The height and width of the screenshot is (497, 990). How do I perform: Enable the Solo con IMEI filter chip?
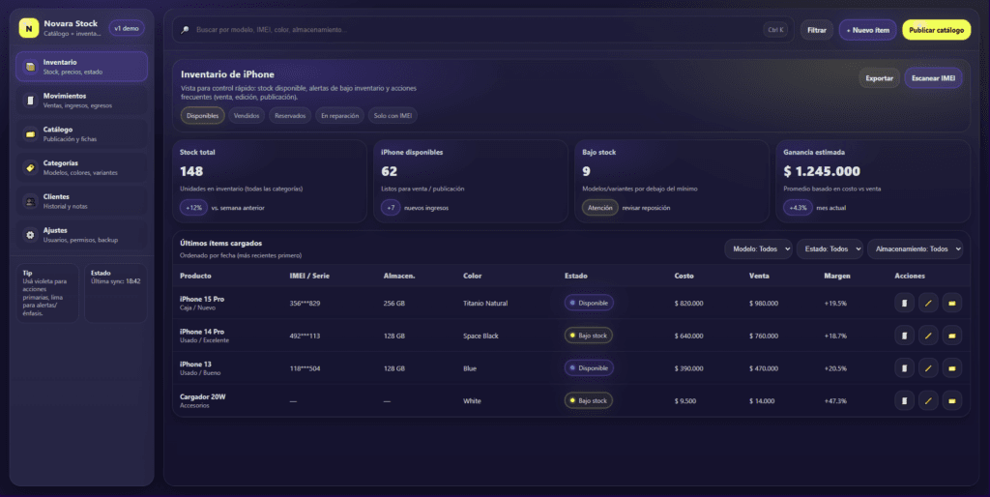tap(393, 116)
